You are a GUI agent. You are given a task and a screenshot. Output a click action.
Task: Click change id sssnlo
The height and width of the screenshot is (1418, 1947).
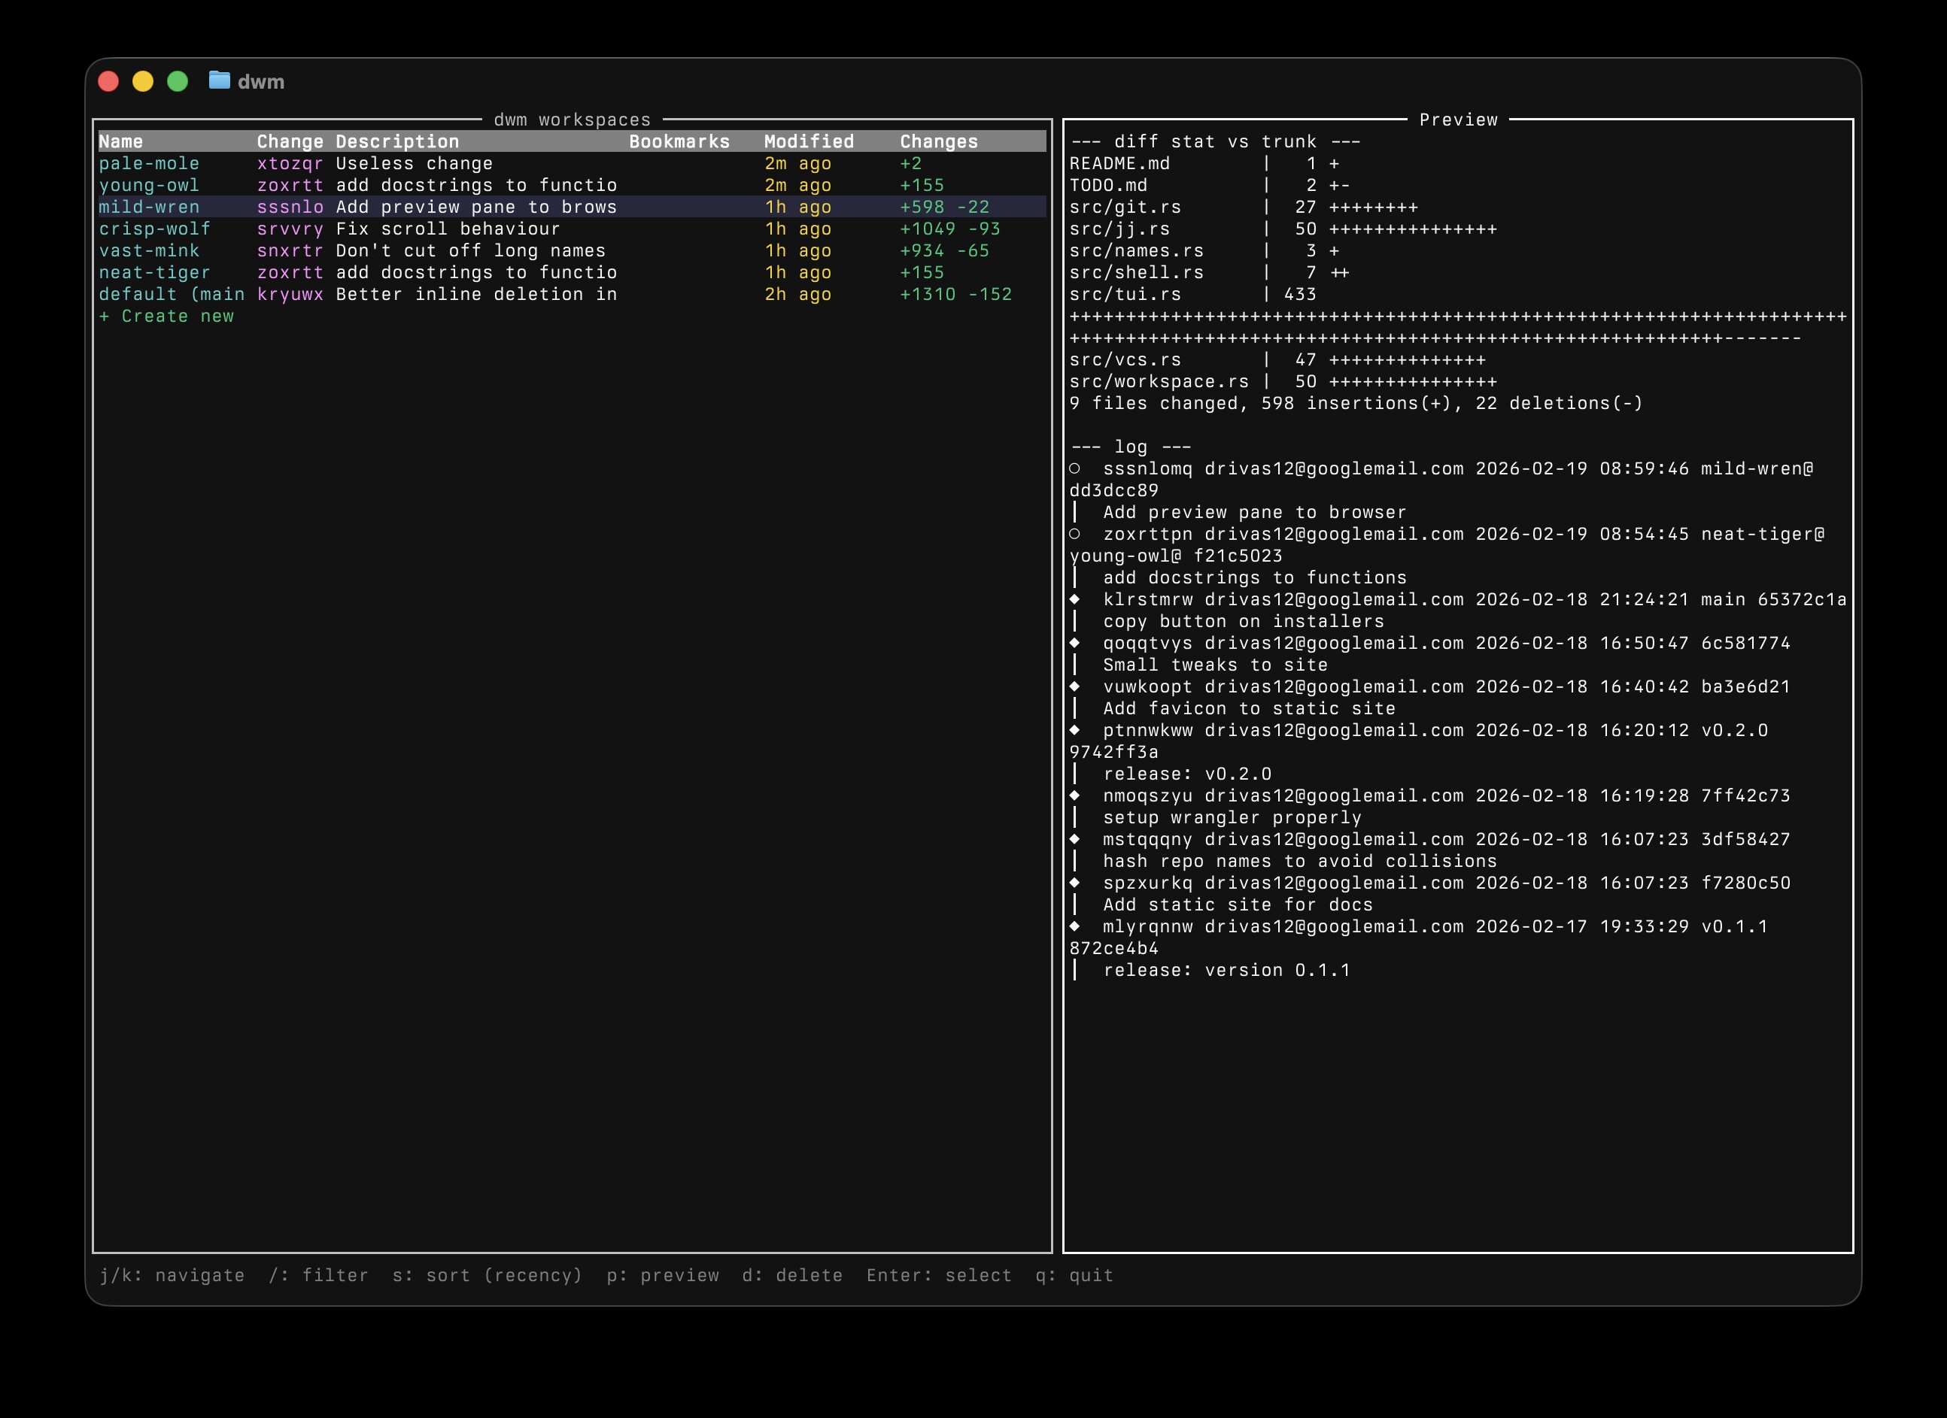[290, 207]
